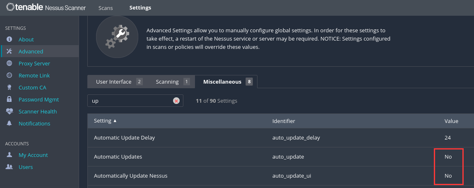Sort by the Setting column arrow
This screenshot has height=188, width=474.
[x=115, y=121]
